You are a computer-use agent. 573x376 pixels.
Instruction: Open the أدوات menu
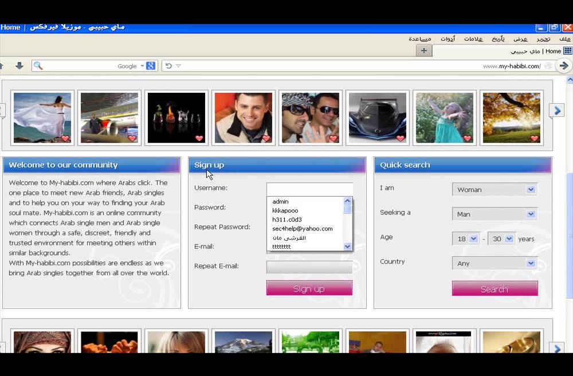coord(448,39)
